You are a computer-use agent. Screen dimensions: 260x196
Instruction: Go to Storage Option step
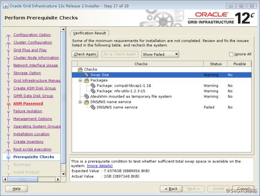coord(27,73)
